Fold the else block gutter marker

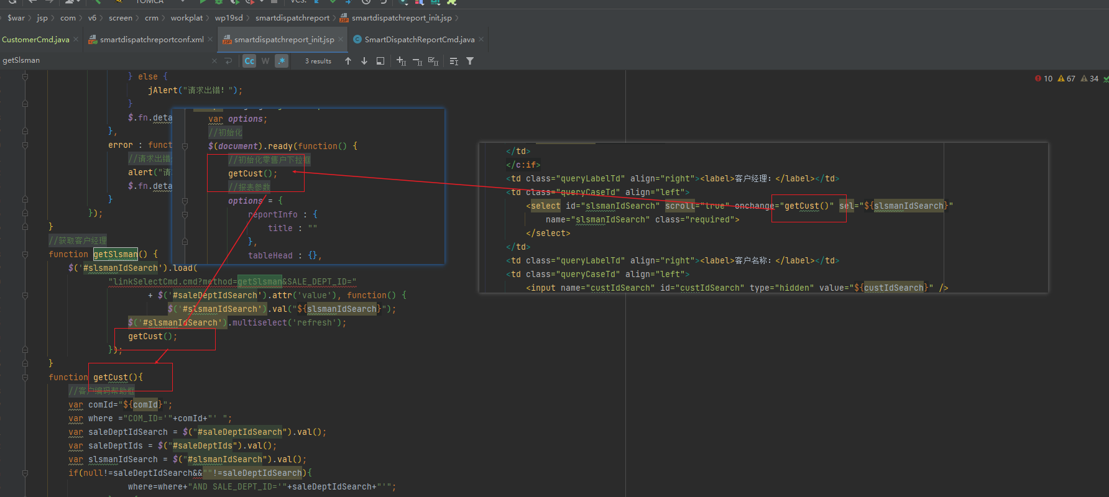click(25, 76)
